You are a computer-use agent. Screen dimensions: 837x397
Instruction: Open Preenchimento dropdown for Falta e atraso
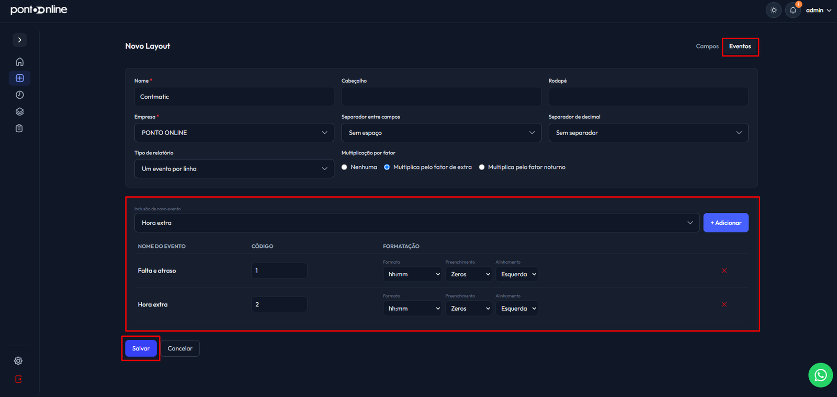(x=468, y=274)
